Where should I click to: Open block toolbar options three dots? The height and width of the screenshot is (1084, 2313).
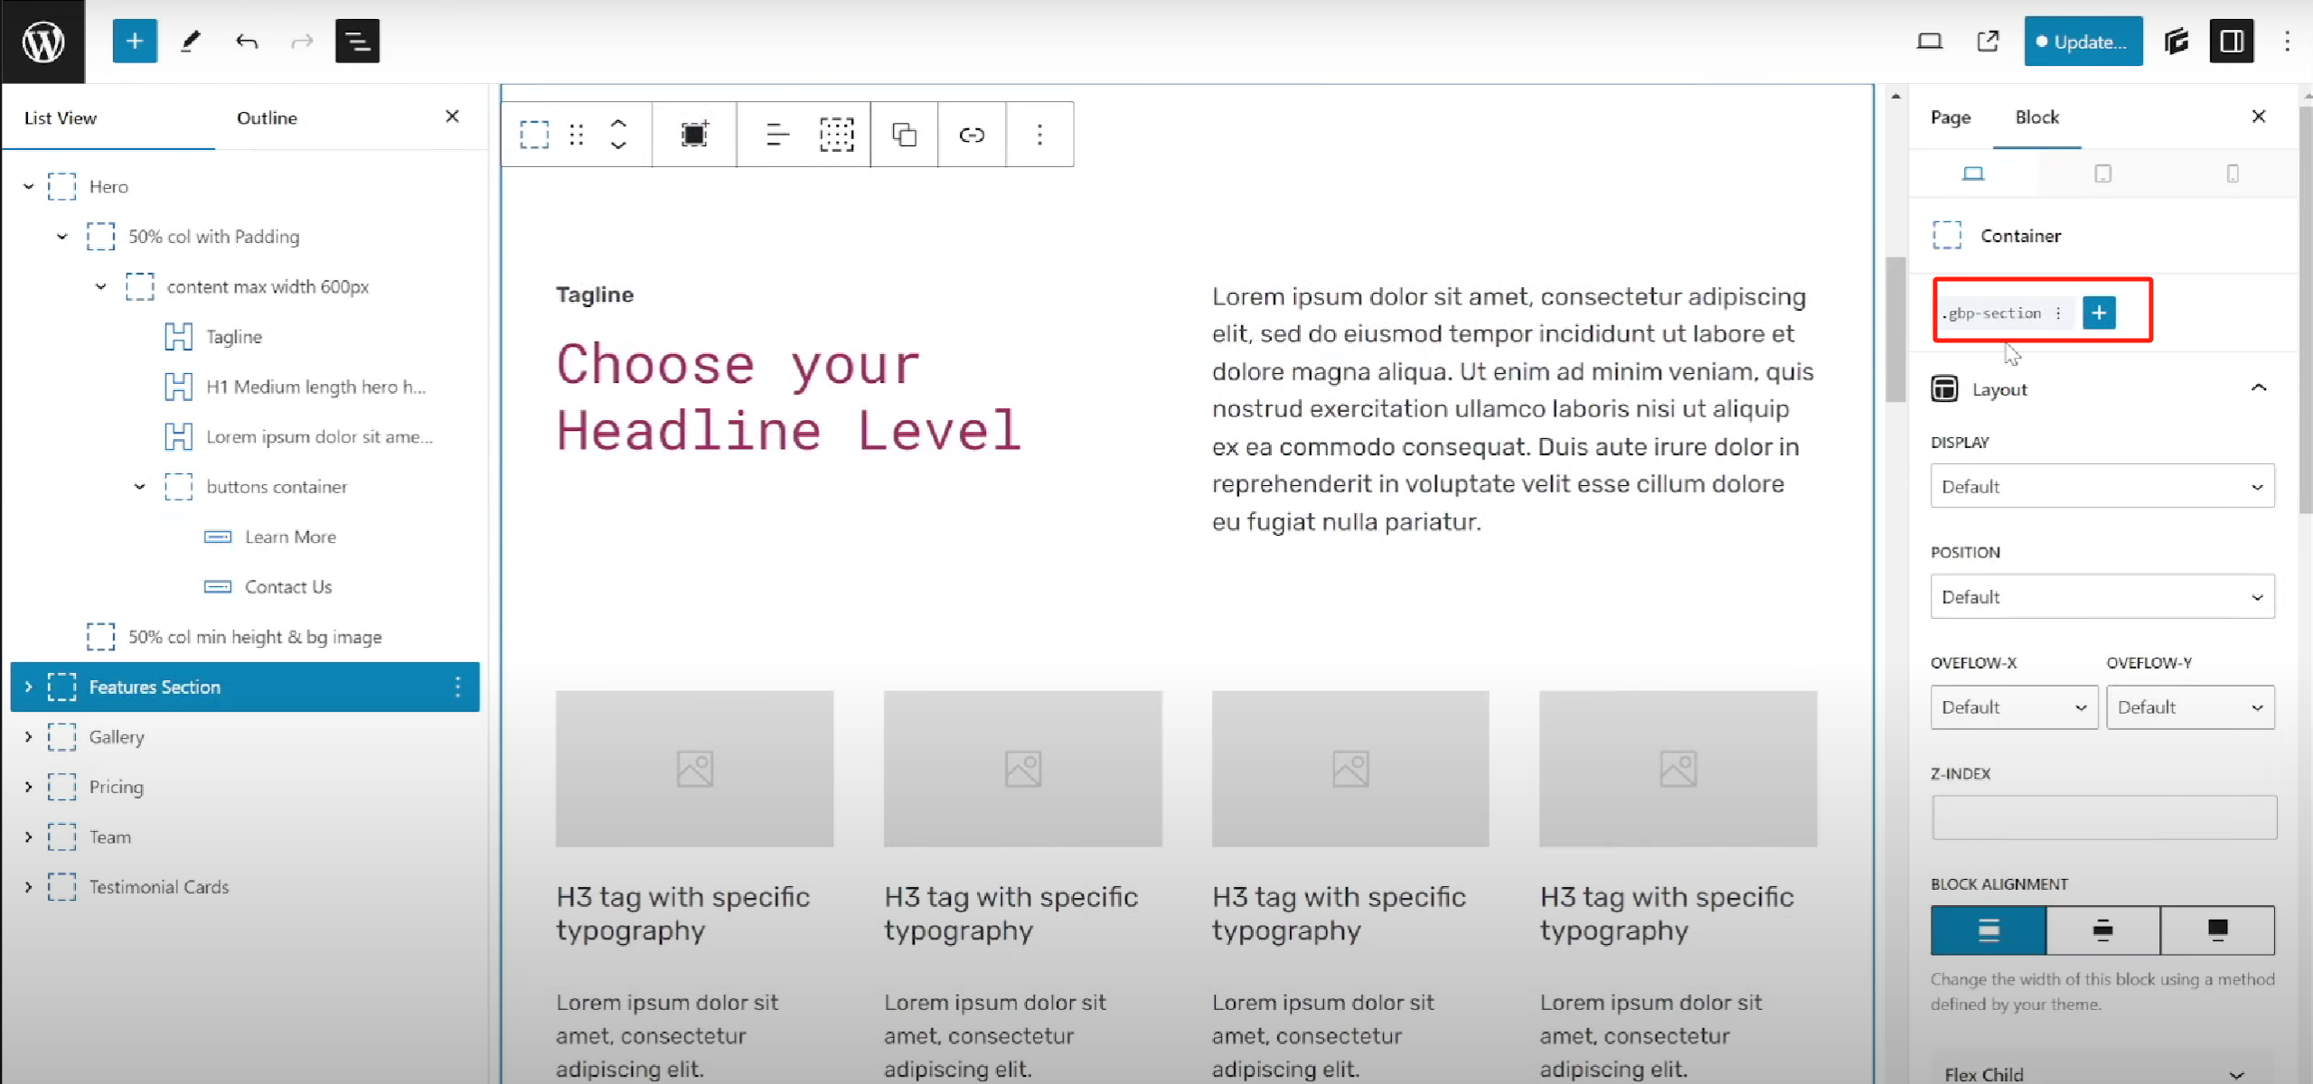tap(1039, 135)
